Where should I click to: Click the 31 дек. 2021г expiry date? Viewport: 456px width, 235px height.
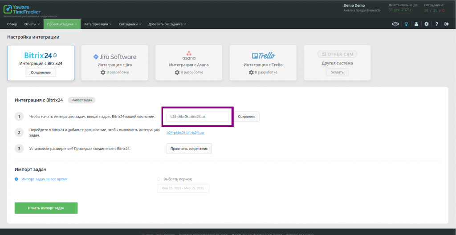pos(399,10)
